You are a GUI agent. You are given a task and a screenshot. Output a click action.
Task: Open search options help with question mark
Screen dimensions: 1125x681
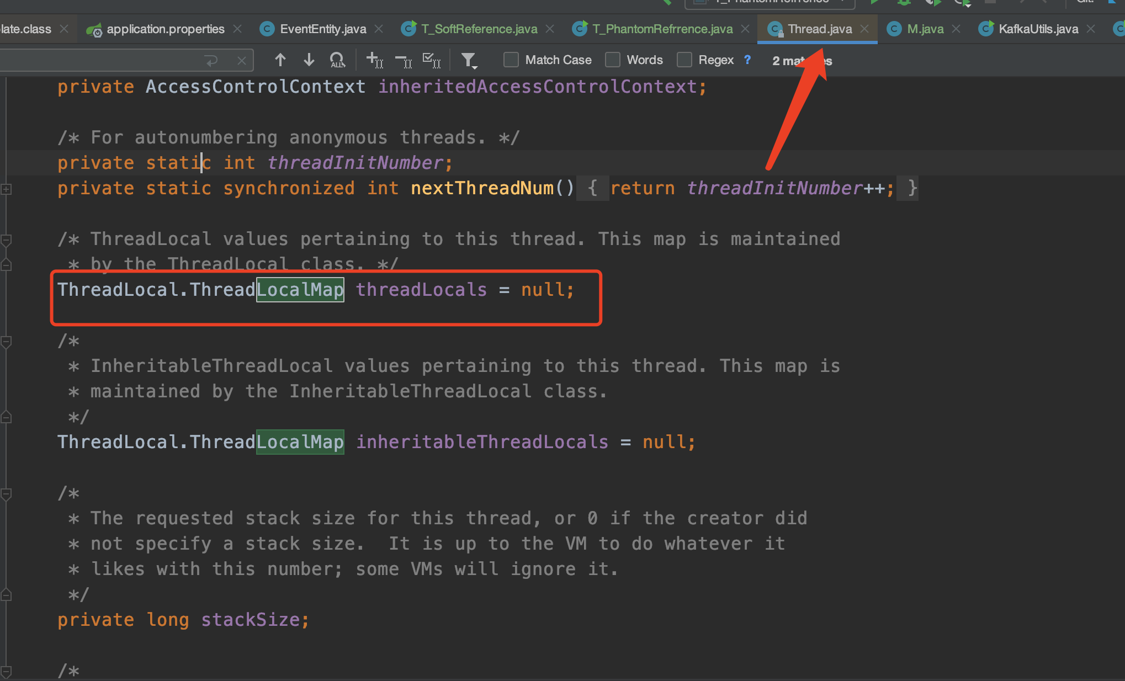pyautogui.click(x=747, y=60)
